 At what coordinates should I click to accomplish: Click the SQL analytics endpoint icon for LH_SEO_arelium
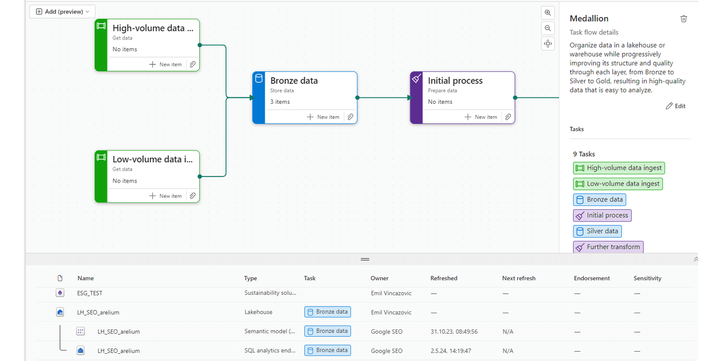(81, 350)
